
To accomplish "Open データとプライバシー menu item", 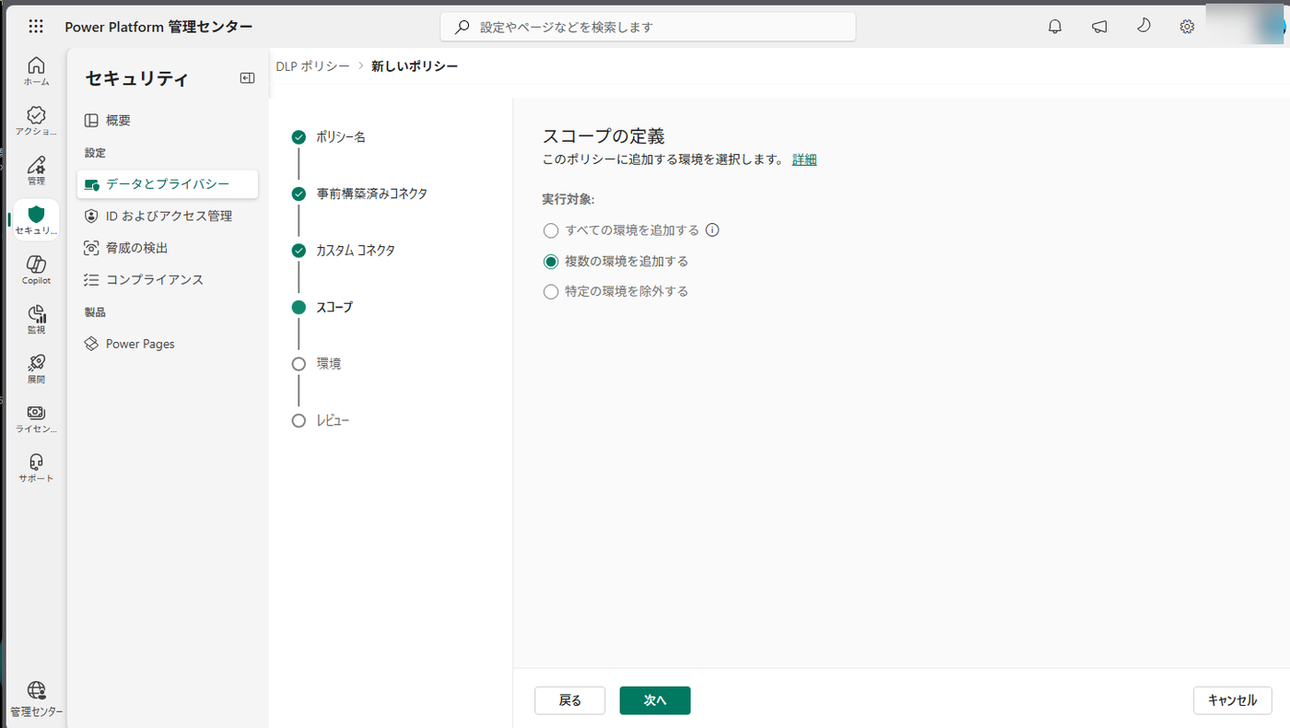I will [168, 184].
